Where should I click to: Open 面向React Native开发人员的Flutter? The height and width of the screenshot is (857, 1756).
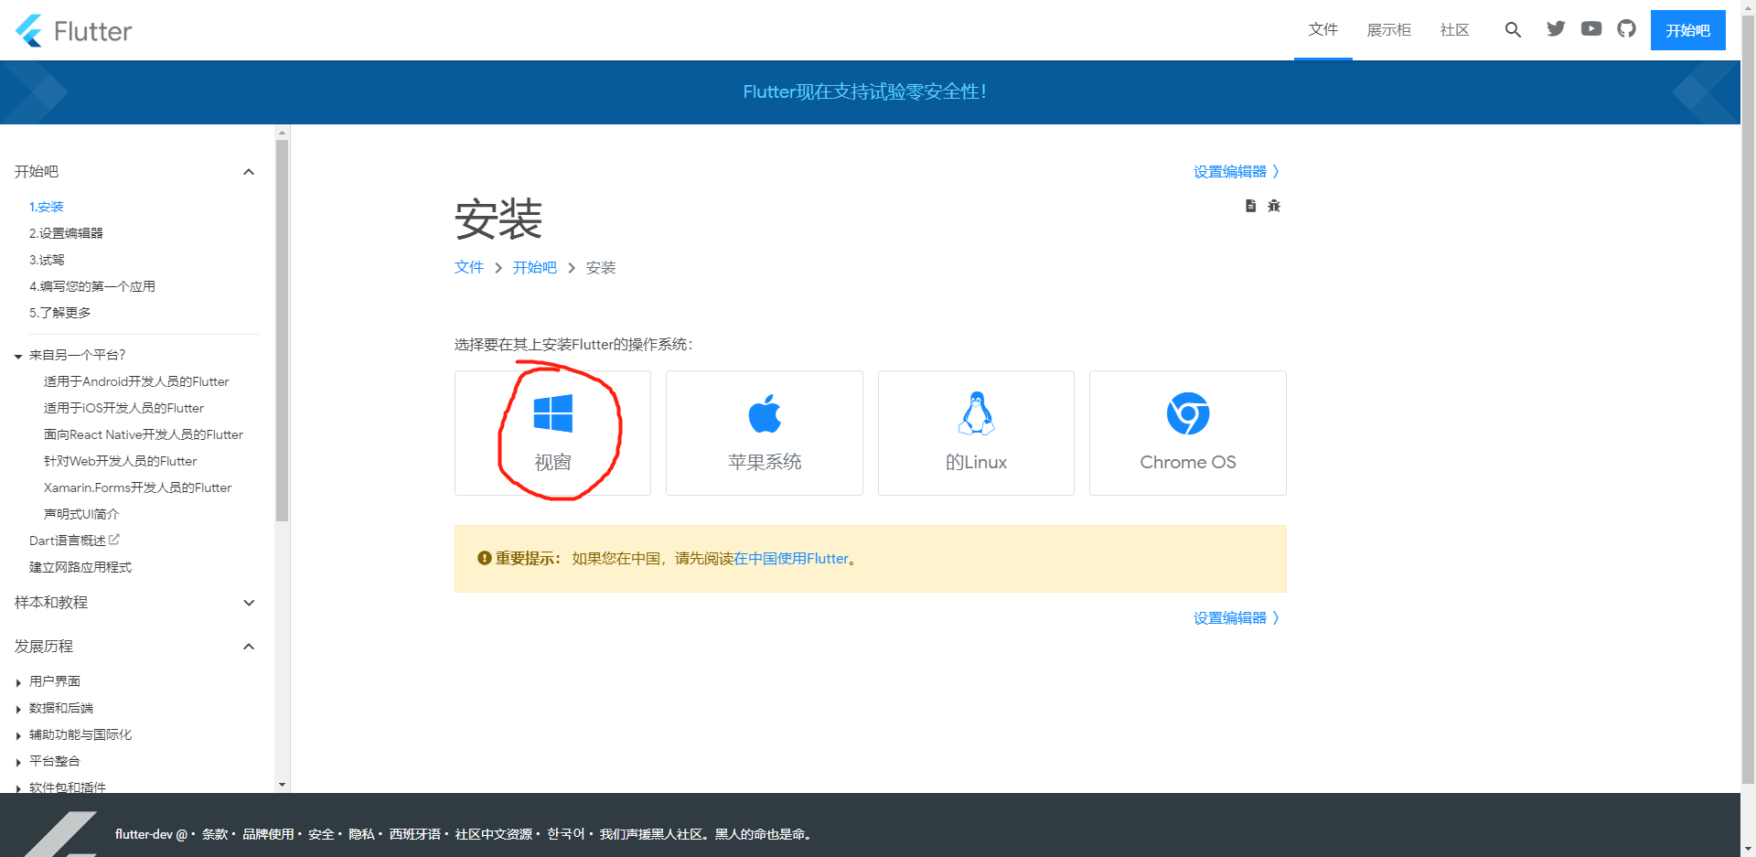144,434
